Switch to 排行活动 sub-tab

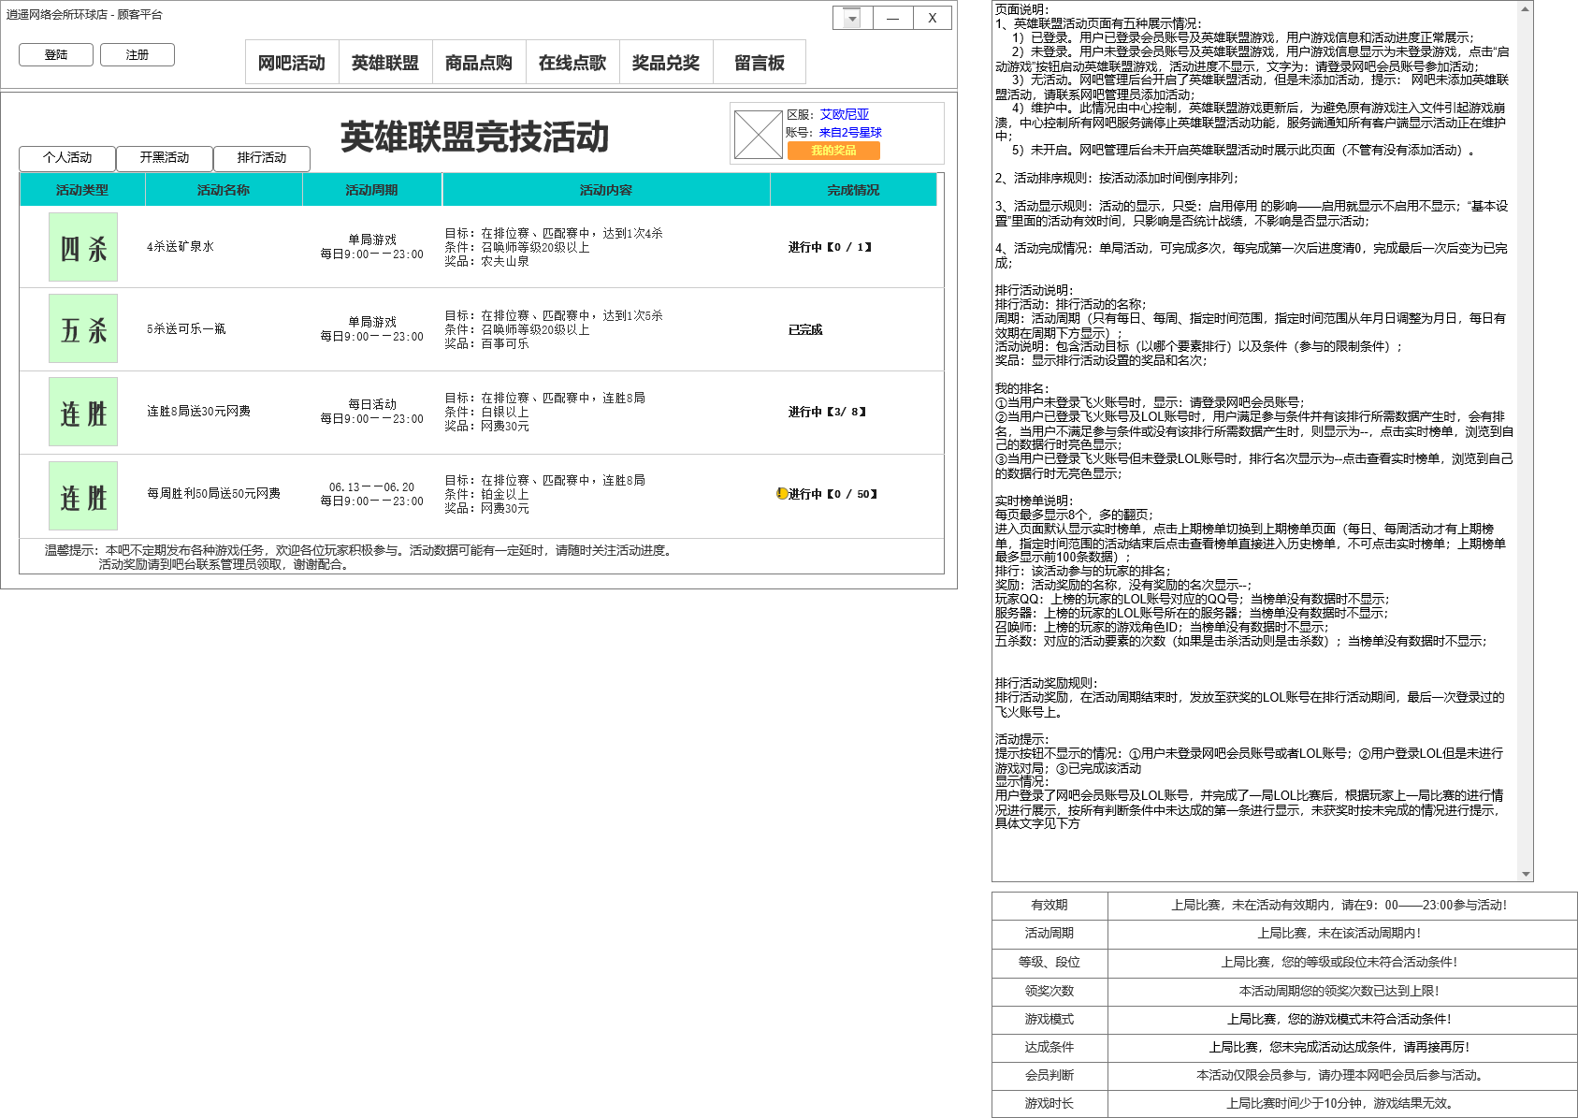262,158
